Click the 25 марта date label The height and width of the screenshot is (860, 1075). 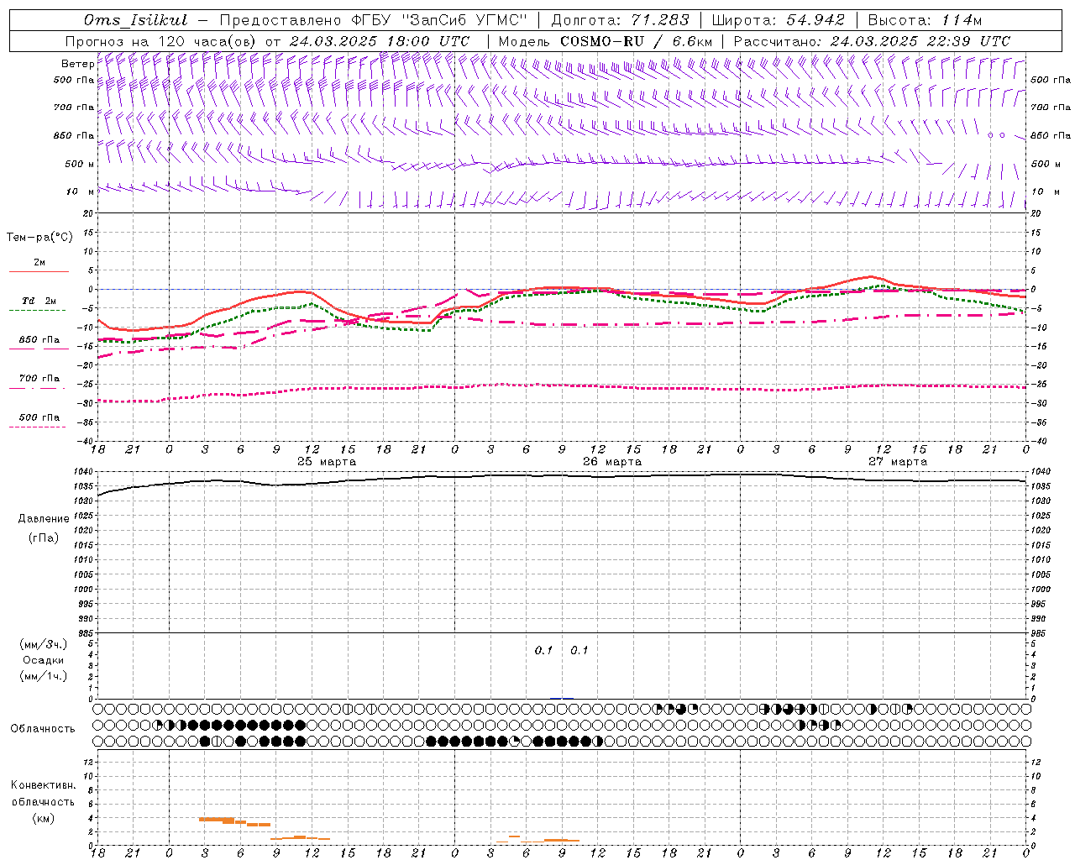(x=327, y=462)
